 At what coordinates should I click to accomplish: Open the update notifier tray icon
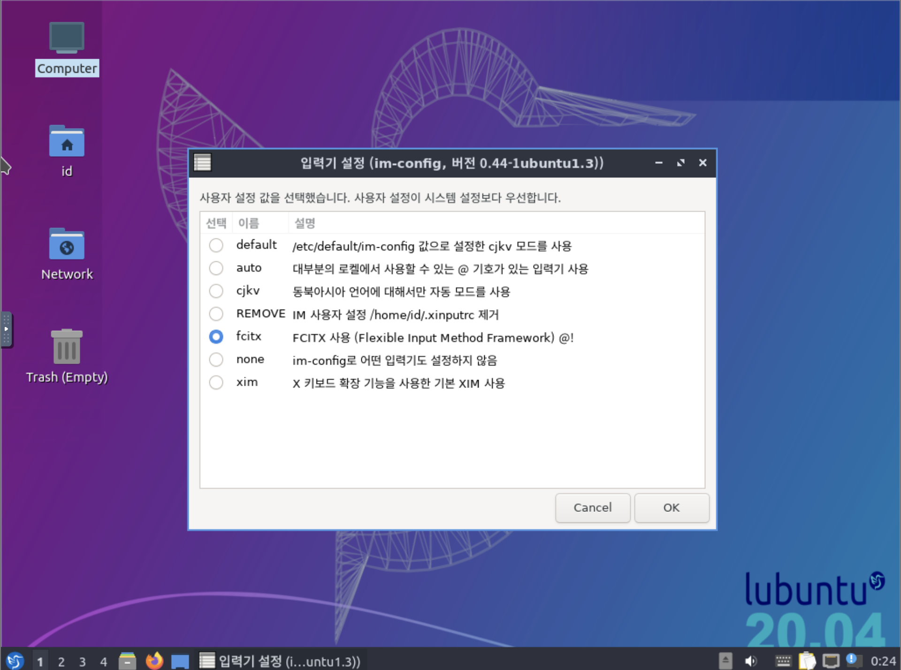854,660
